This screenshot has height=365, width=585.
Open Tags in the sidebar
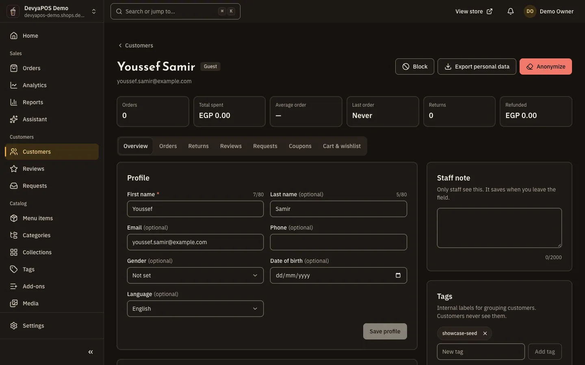[52, 269]
